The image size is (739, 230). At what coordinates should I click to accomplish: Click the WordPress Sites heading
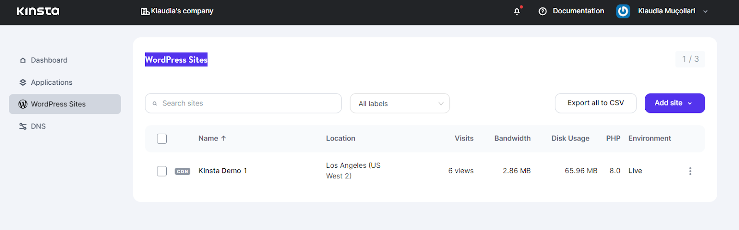coord(176,59)
